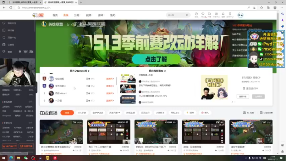Click the 点击了解 banner button

pyautogui.click(x=156, y=59)
